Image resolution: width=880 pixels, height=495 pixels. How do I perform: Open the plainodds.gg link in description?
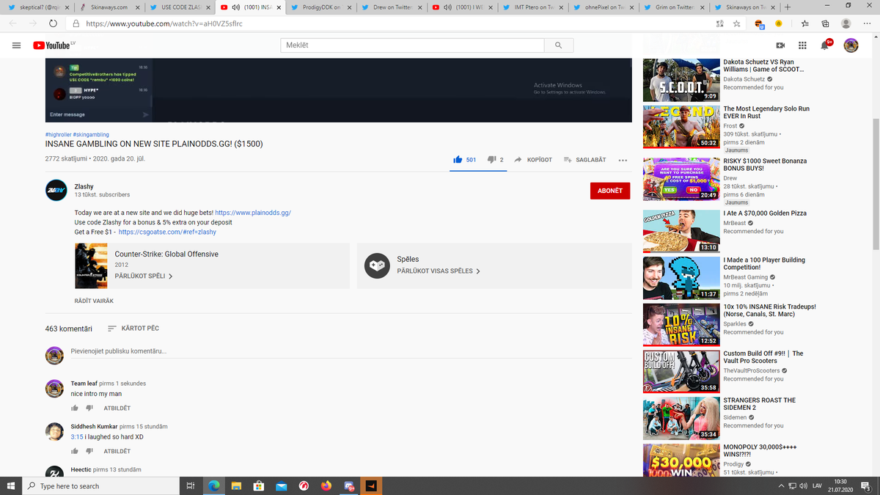253,213
